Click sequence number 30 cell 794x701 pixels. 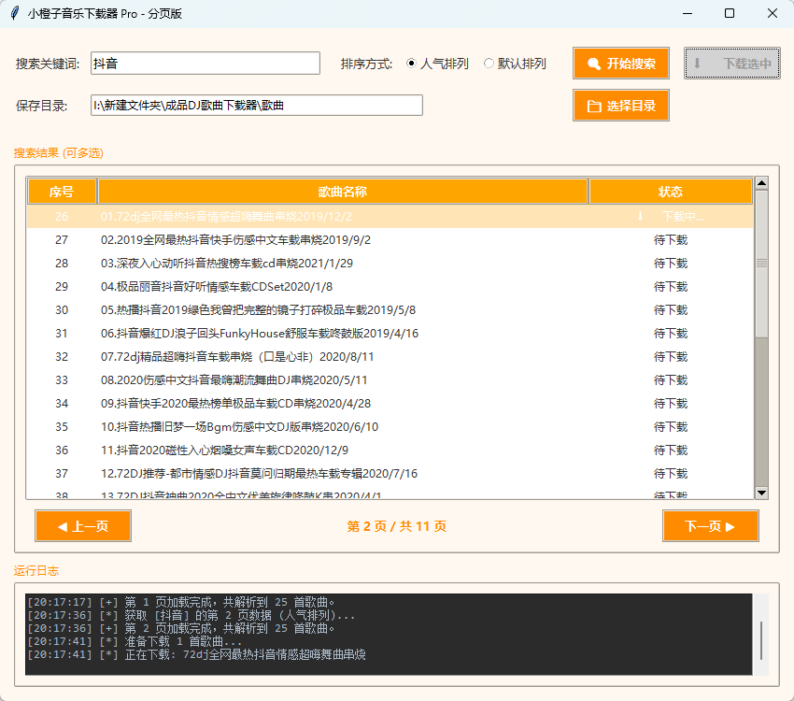[x=62, y=309]
